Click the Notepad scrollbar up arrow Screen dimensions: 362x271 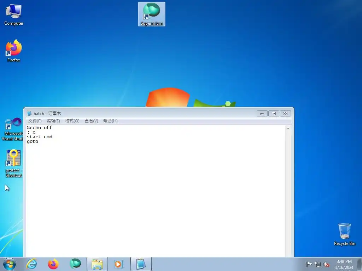(x=288, y=128)
